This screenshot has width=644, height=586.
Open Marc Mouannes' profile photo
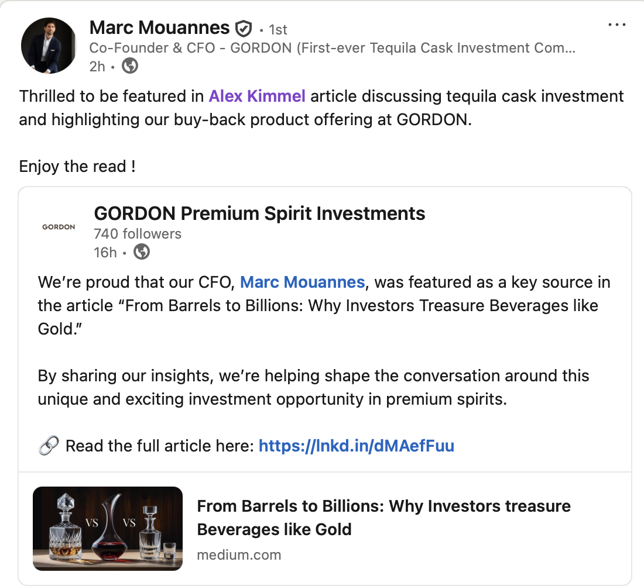click(49, 45)
